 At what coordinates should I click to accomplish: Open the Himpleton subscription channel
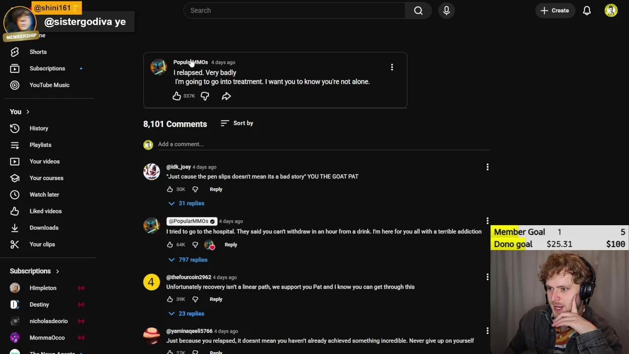43,288
